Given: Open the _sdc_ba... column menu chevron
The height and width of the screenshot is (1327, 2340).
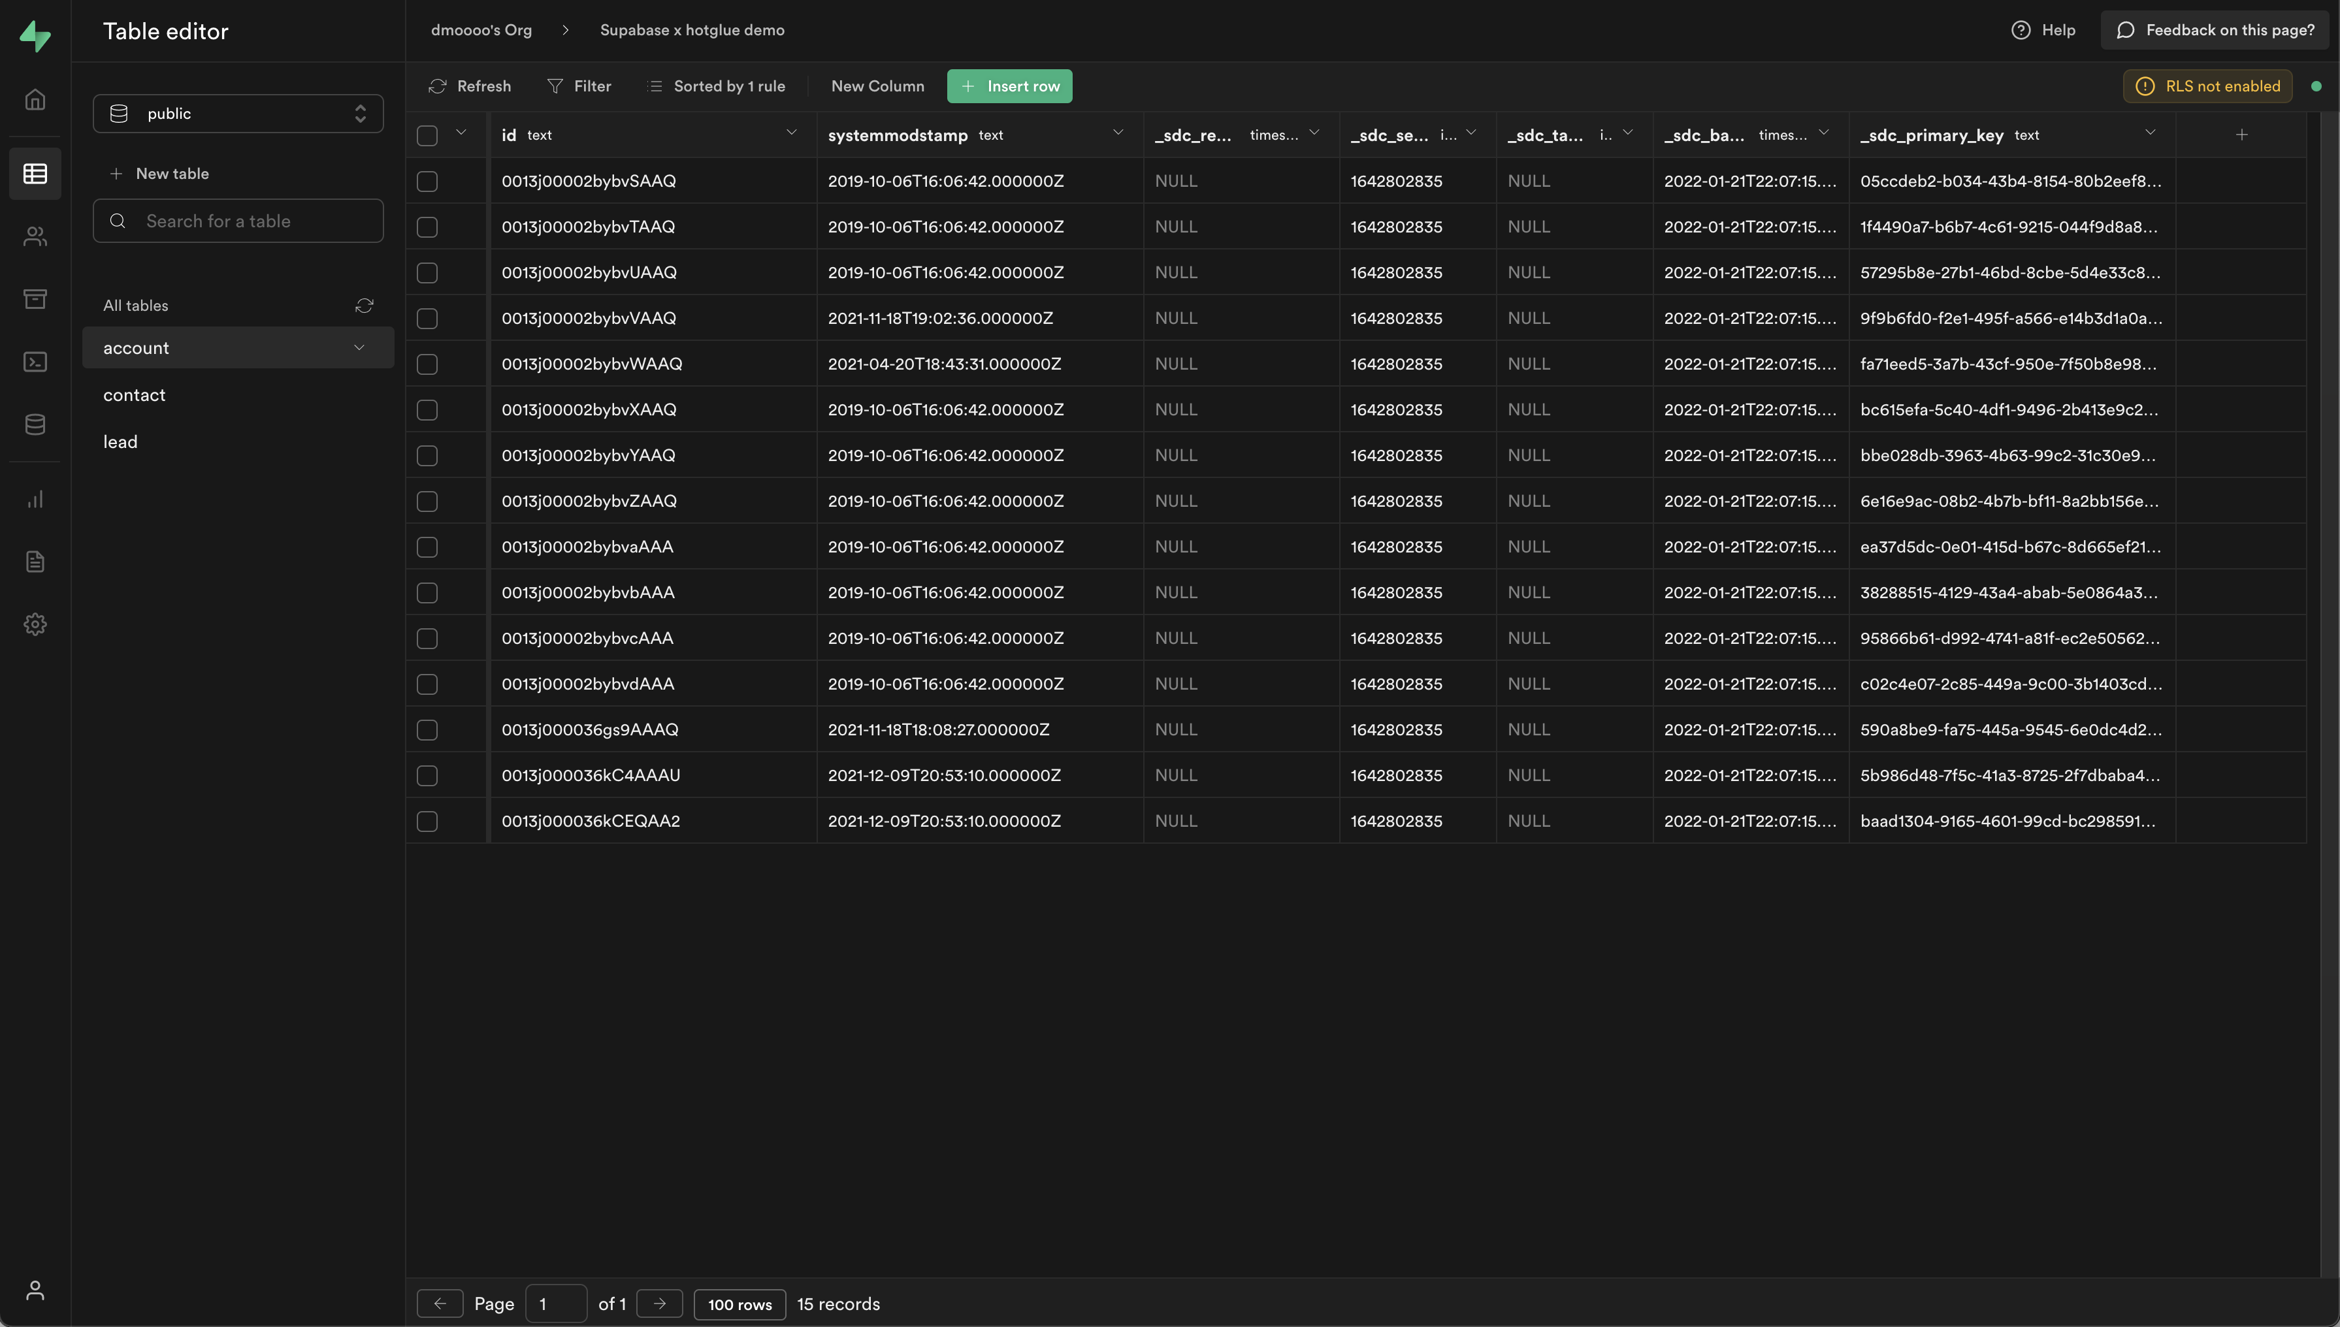Looking at the screenshot, I should point(1823,133).
